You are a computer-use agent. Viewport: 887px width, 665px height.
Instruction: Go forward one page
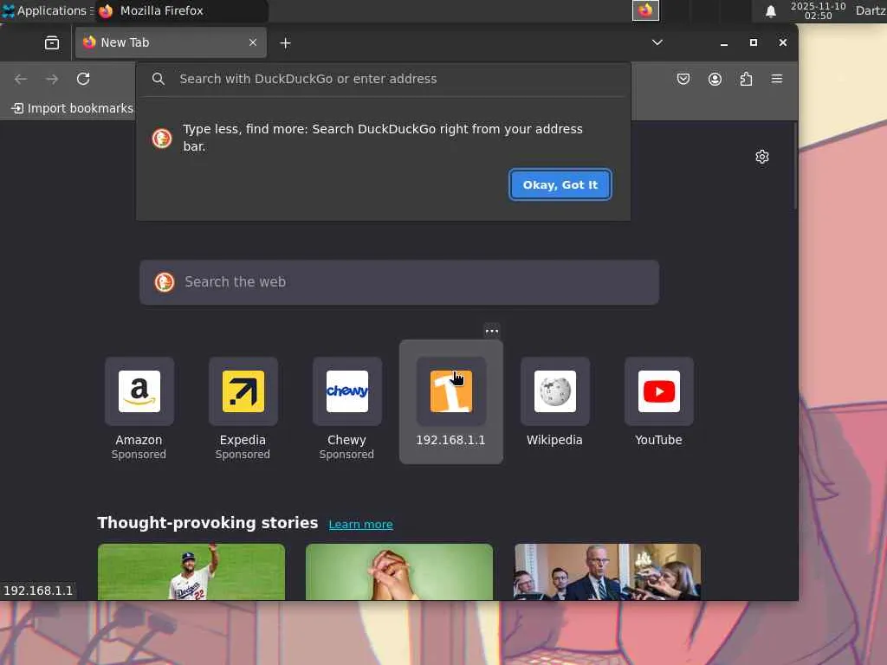52,79
